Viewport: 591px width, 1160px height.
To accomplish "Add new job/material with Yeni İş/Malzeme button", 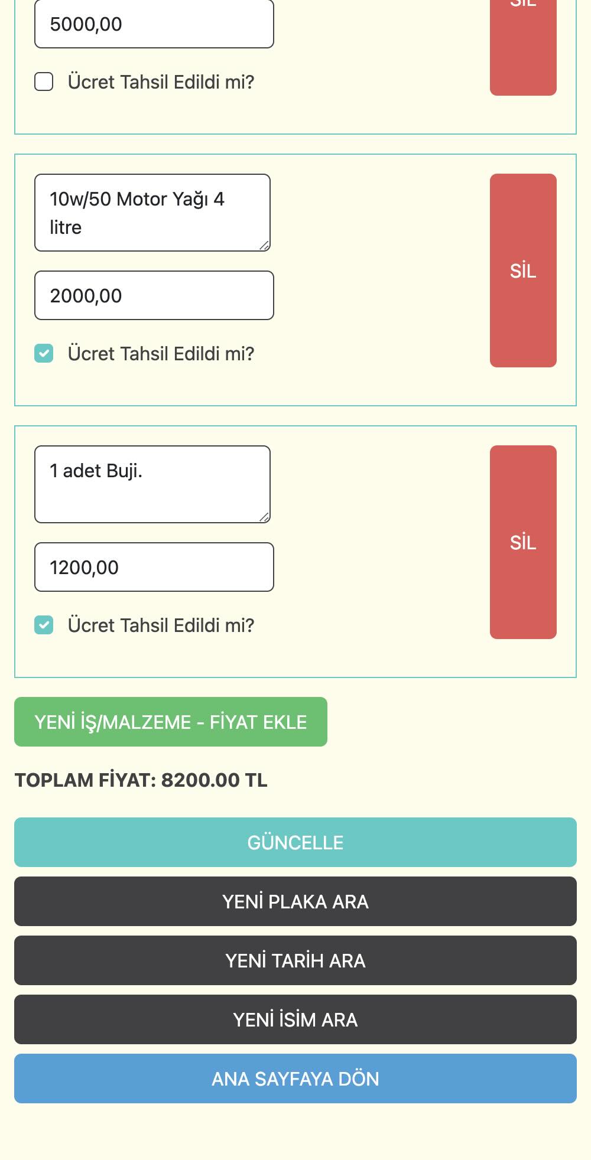I will click(171, 722).
